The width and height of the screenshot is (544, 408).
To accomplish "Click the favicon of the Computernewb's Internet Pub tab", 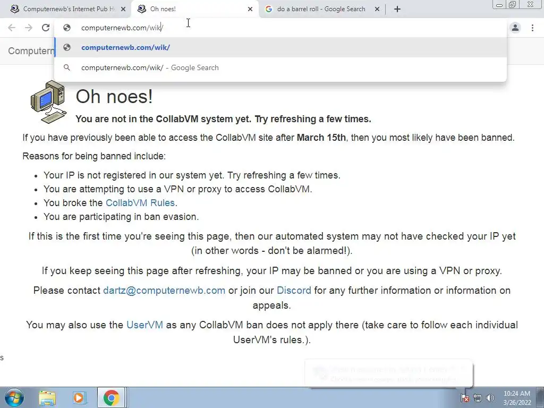I will pyautogui.click(x=15, y=9).
